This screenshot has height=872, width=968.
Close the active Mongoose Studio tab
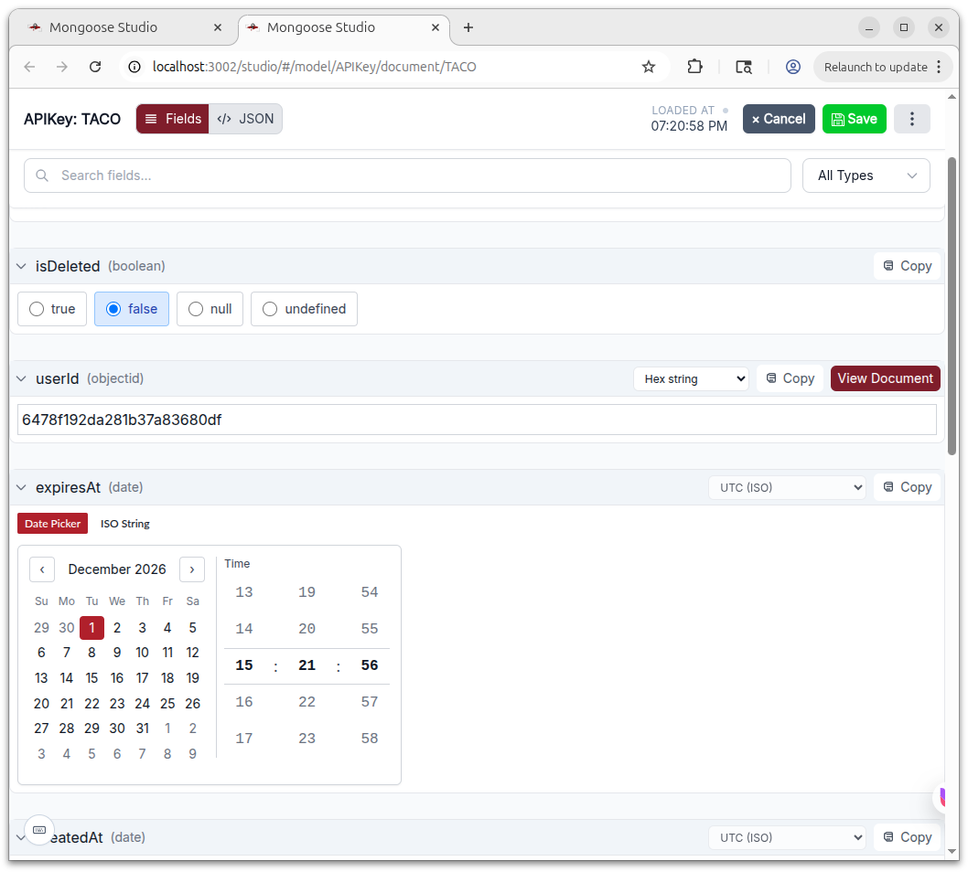click(x=436, y=27)
